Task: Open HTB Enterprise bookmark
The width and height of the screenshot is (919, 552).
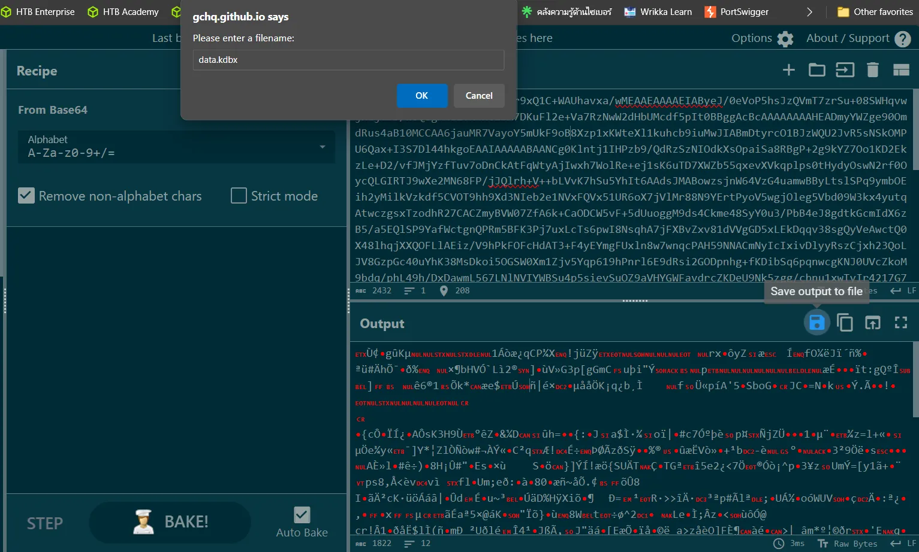Action: (x=38, y=12)
